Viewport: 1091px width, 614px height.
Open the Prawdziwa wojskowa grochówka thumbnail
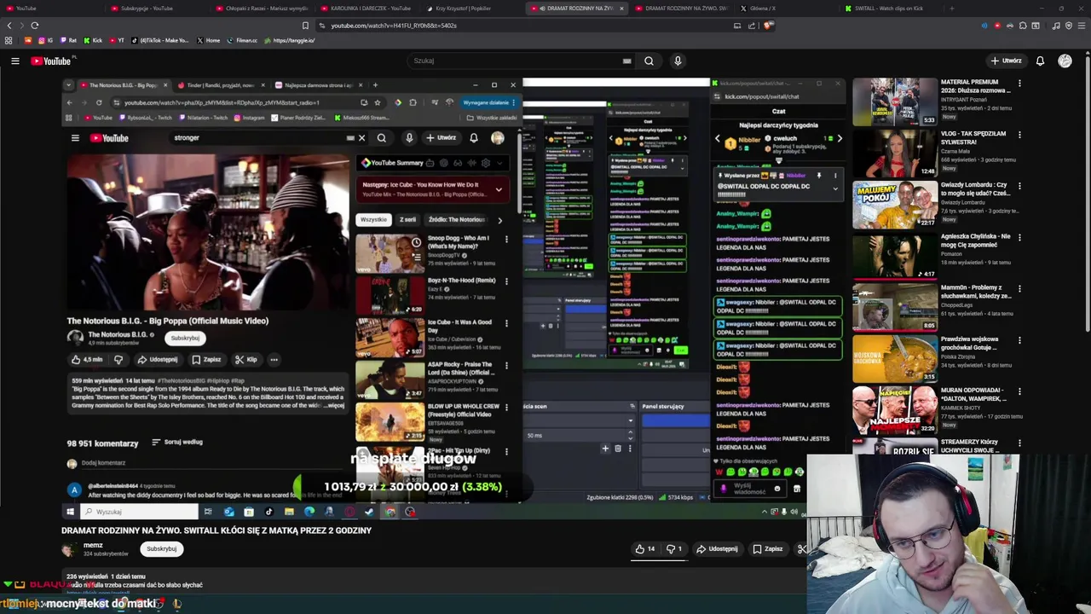click(895, 358)
